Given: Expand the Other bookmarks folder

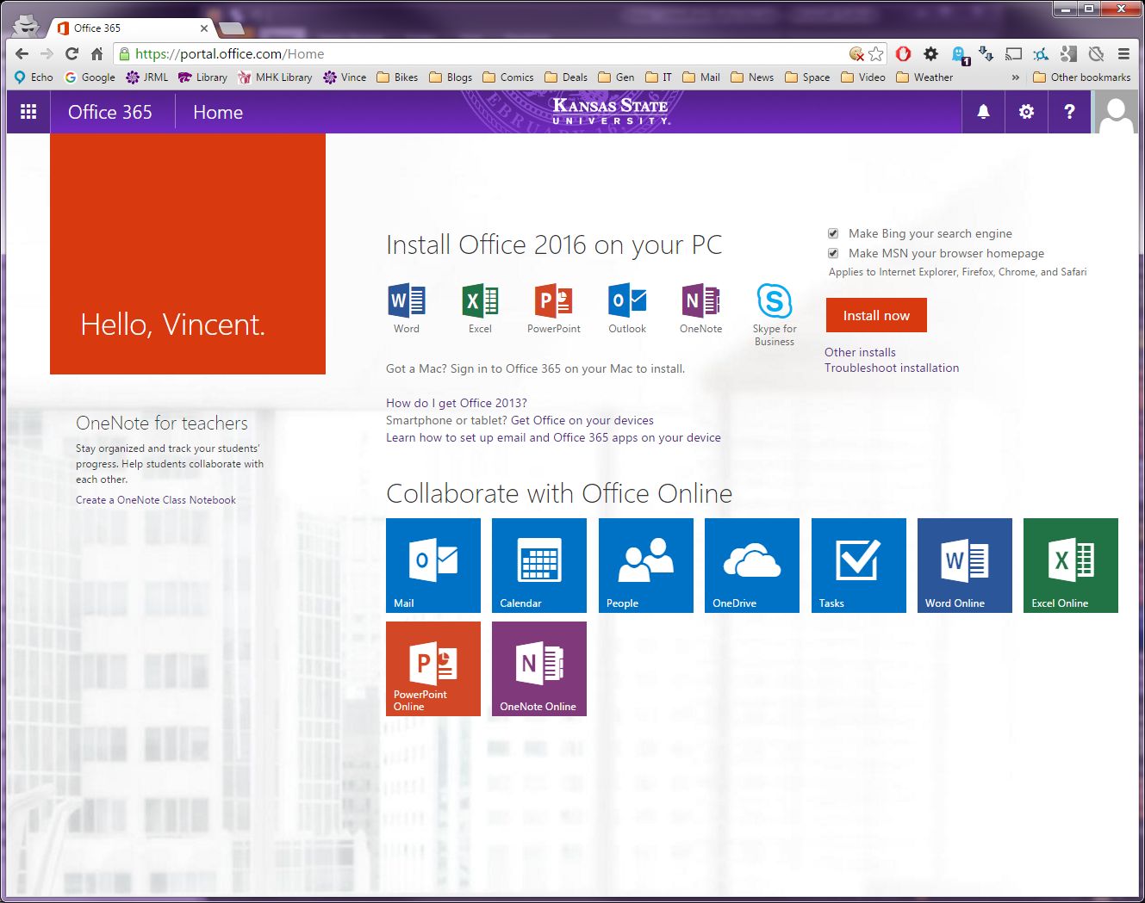Looking at the screenshot, I should tap(1081, 77).
